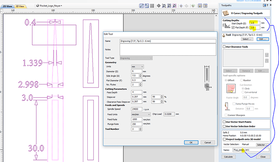
Task: Tile 2D and 3D views horizontally
Action: (x=200, y=6)
